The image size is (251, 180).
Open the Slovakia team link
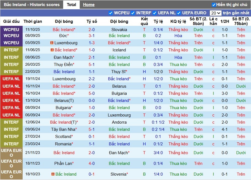pyautogui.click(x=119, y=30)
